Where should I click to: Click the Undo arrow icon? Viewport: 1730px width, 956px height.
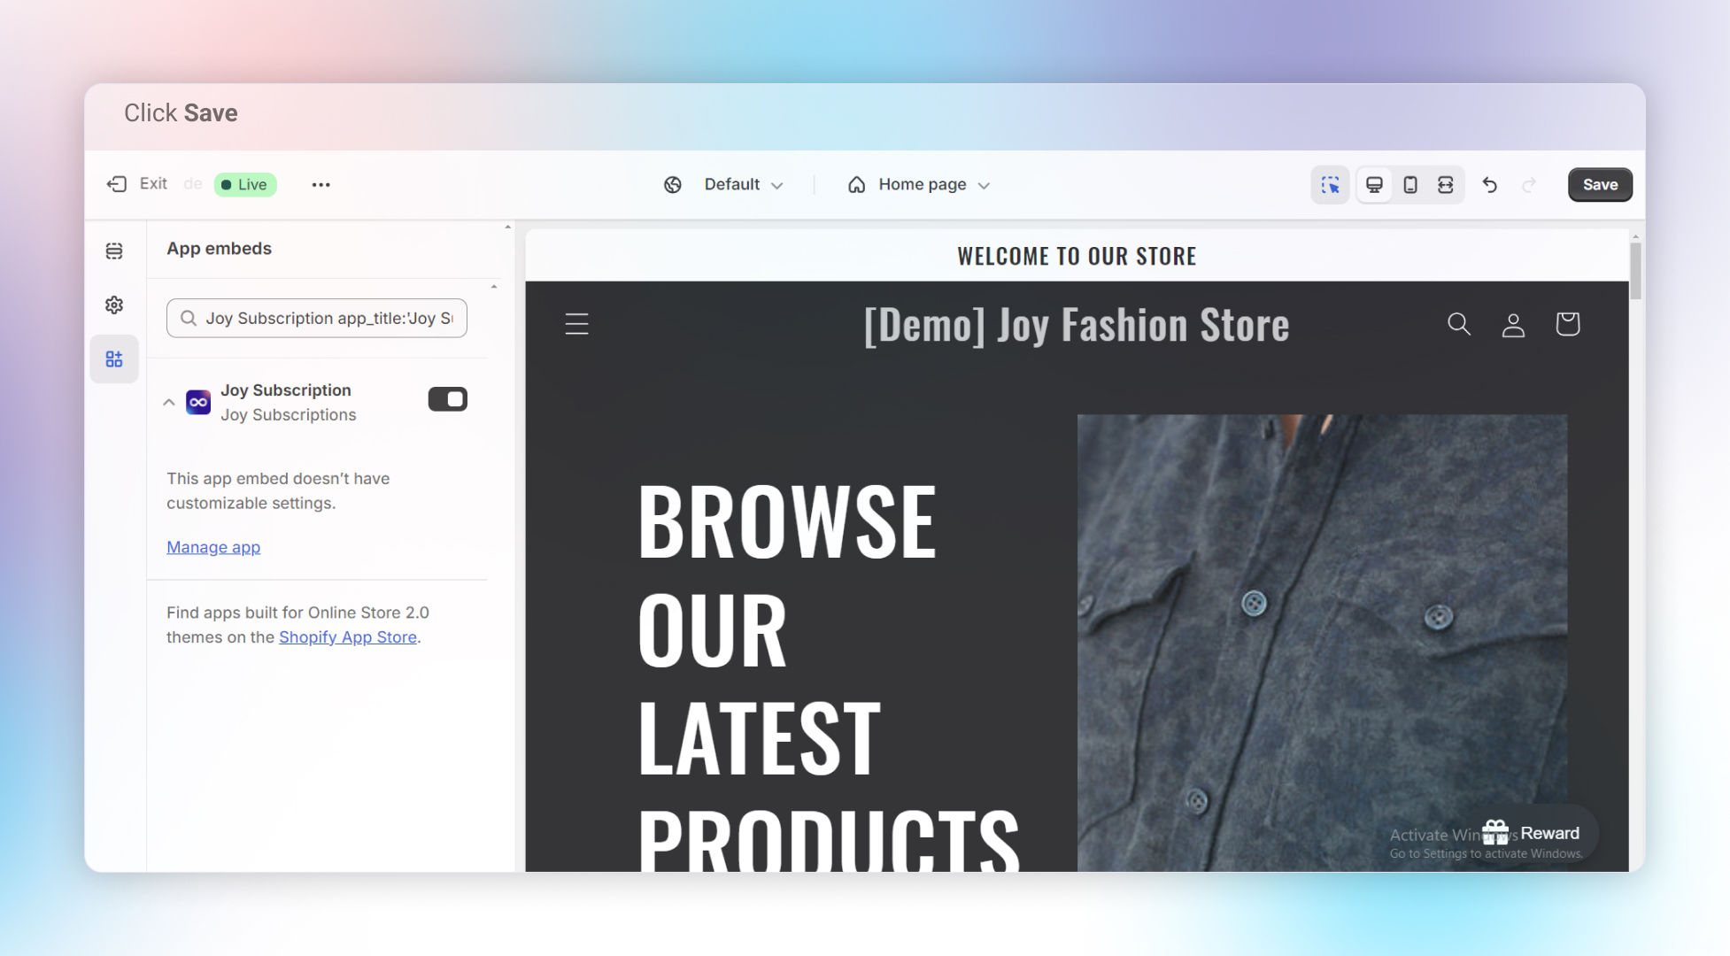(x=1490, y=185)
